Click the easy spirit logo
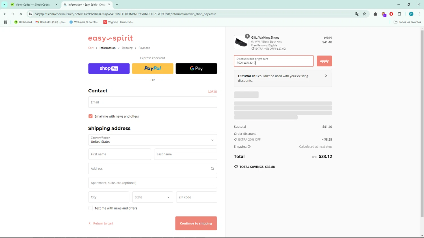Image resolution: width=424 pixels, height=238 pixels. point(110,38)
